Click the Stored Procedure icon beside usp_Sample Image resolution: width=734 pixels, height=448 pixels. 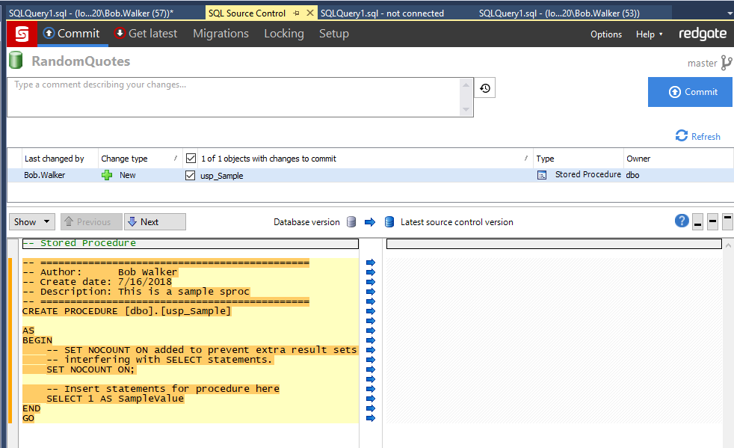542,175
